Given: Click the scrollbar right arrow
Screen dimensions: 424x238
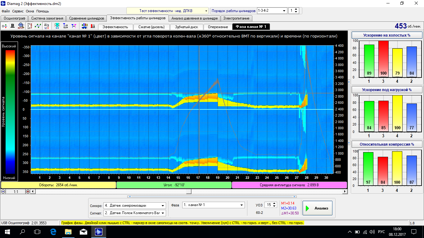Looking at the screenshot, I should [x=345, y=192].
